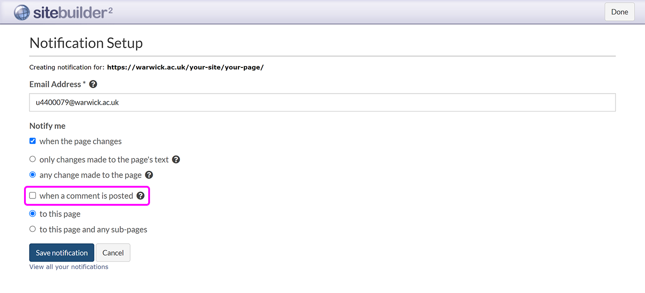Focus the Email Address input field
The image size is (645, 293).
(x=322, y=103)
